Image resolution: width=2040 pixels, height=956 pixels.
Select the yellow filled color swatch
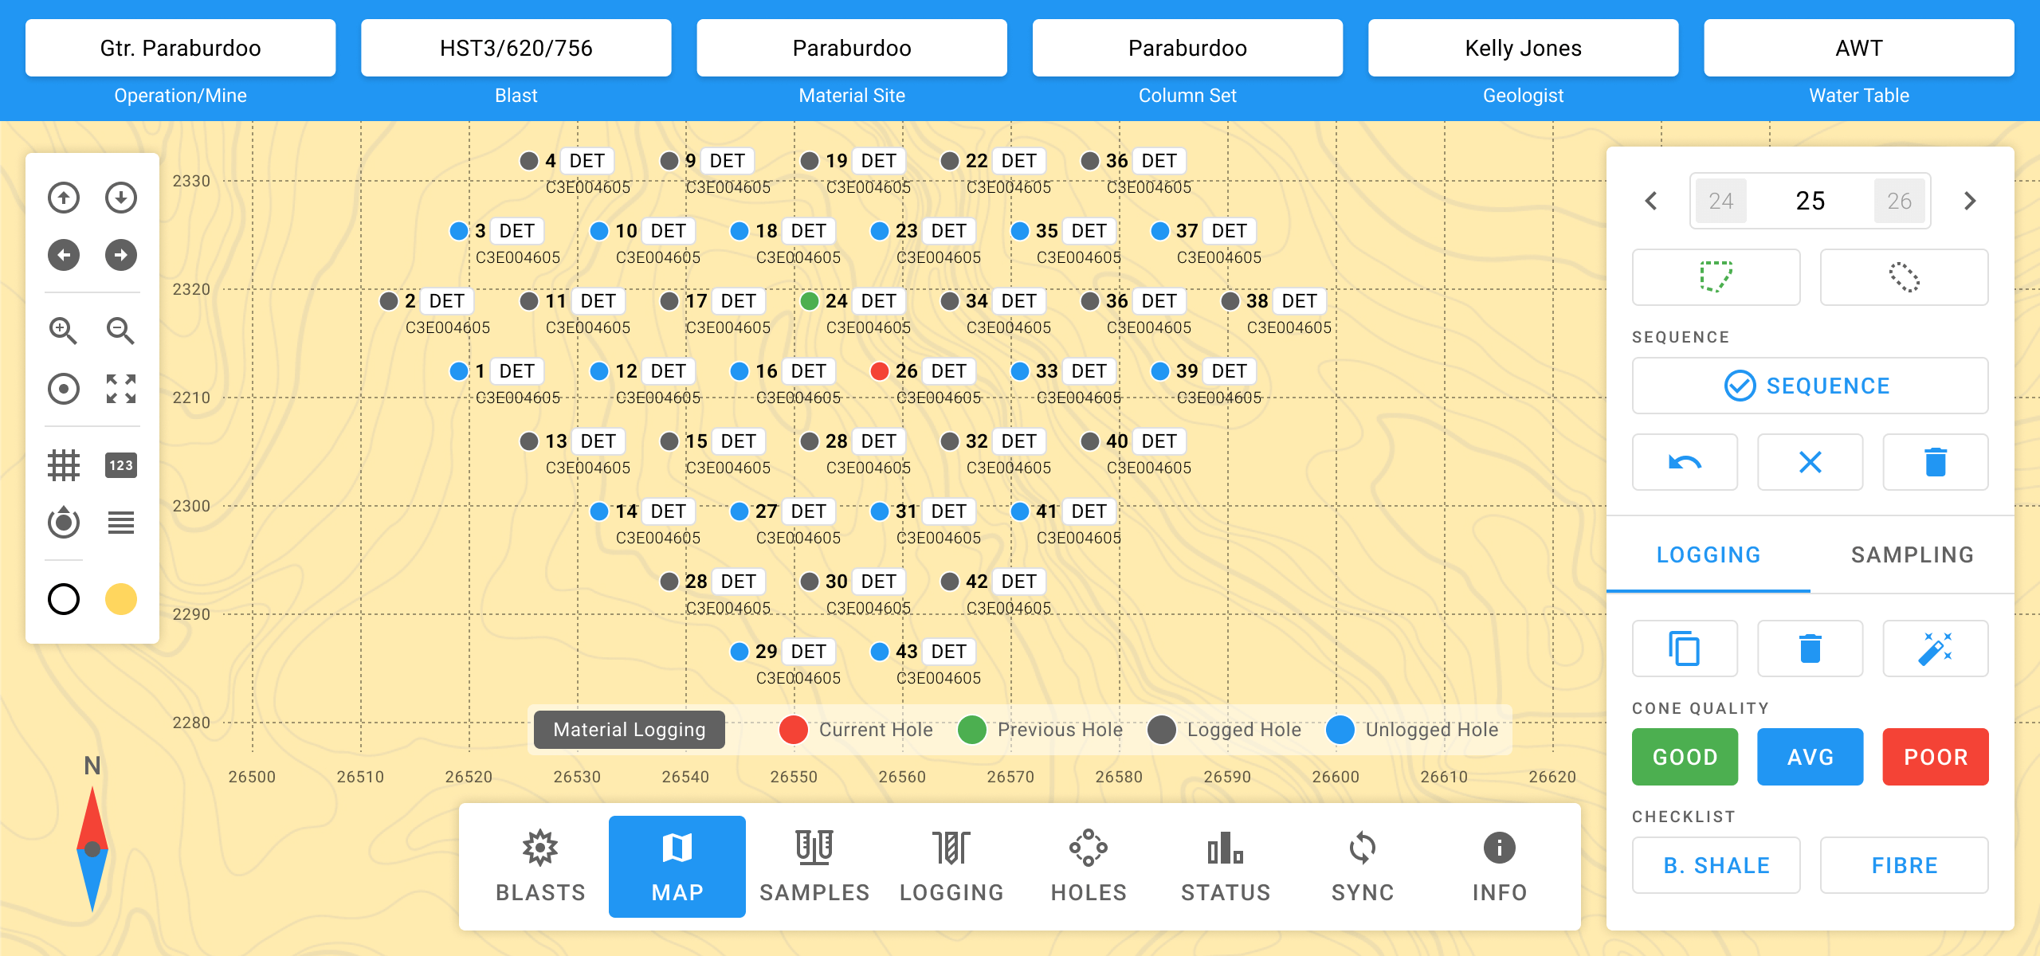click(120, 599)
